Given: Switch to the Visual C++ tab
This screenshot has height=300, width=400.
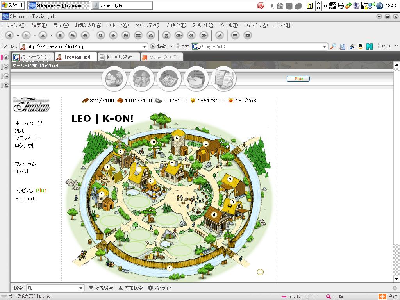Looking at the screenshot, I should pos(162,57).
